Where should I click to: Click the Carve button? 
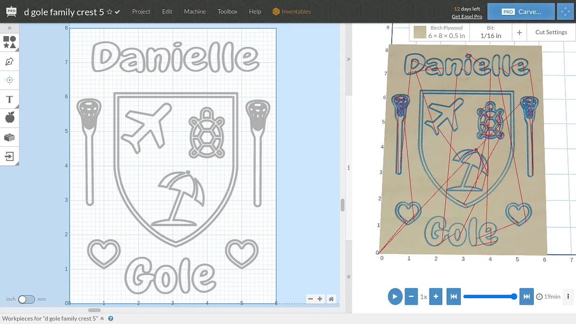521,12
